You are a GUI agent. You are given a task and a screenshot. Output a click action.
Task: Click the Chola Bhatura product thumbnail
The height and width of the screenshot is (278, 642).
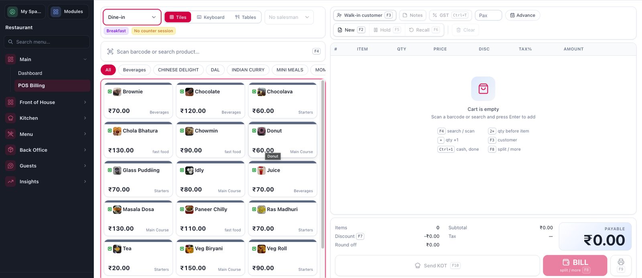click(117, 131)
